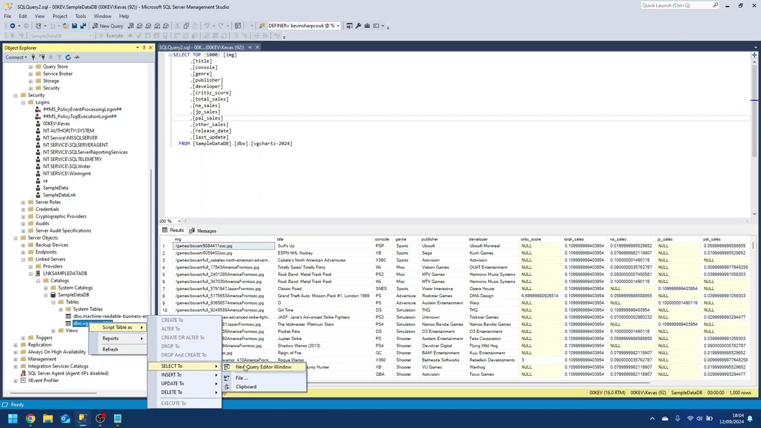
Task: Click the Undo toolbar icon
Action: click(206, 26)
